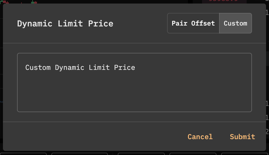Confirm the dialog with Submit
This screenshot has height=155, width=269.
pyautogui.click(x=242, y=137)
